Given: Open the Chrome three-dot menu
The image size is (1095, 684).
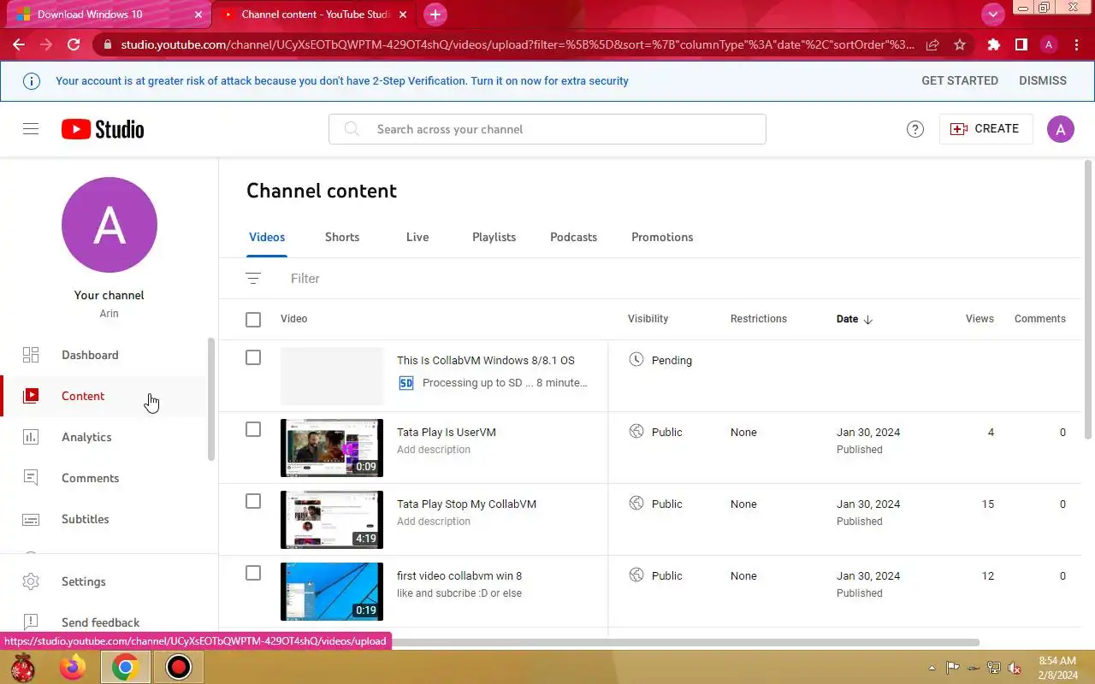Looking at the screenshot, I should [1076, 44].
